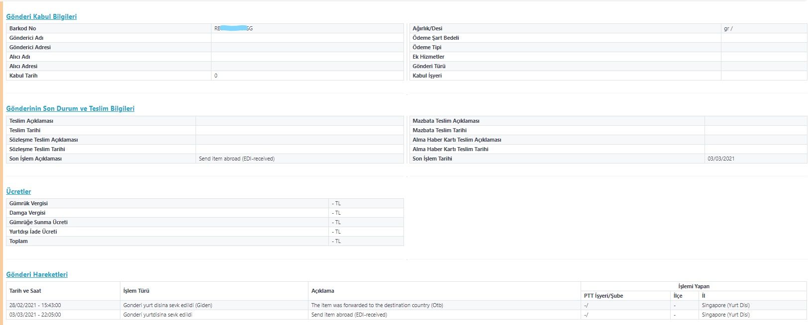Click the Ücretler section link
This screenshot has height=325, width=809.
18,191
